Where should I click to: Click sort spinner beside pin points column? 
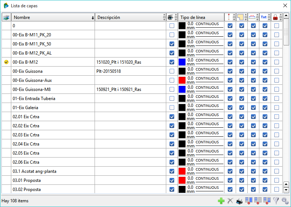click(234, 17)
